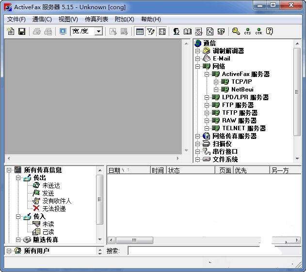Image resolution: width=306 pixels, height=272 pixels.
Task: Sort by the 页面 column header
Action: click(x=224, y=170)
